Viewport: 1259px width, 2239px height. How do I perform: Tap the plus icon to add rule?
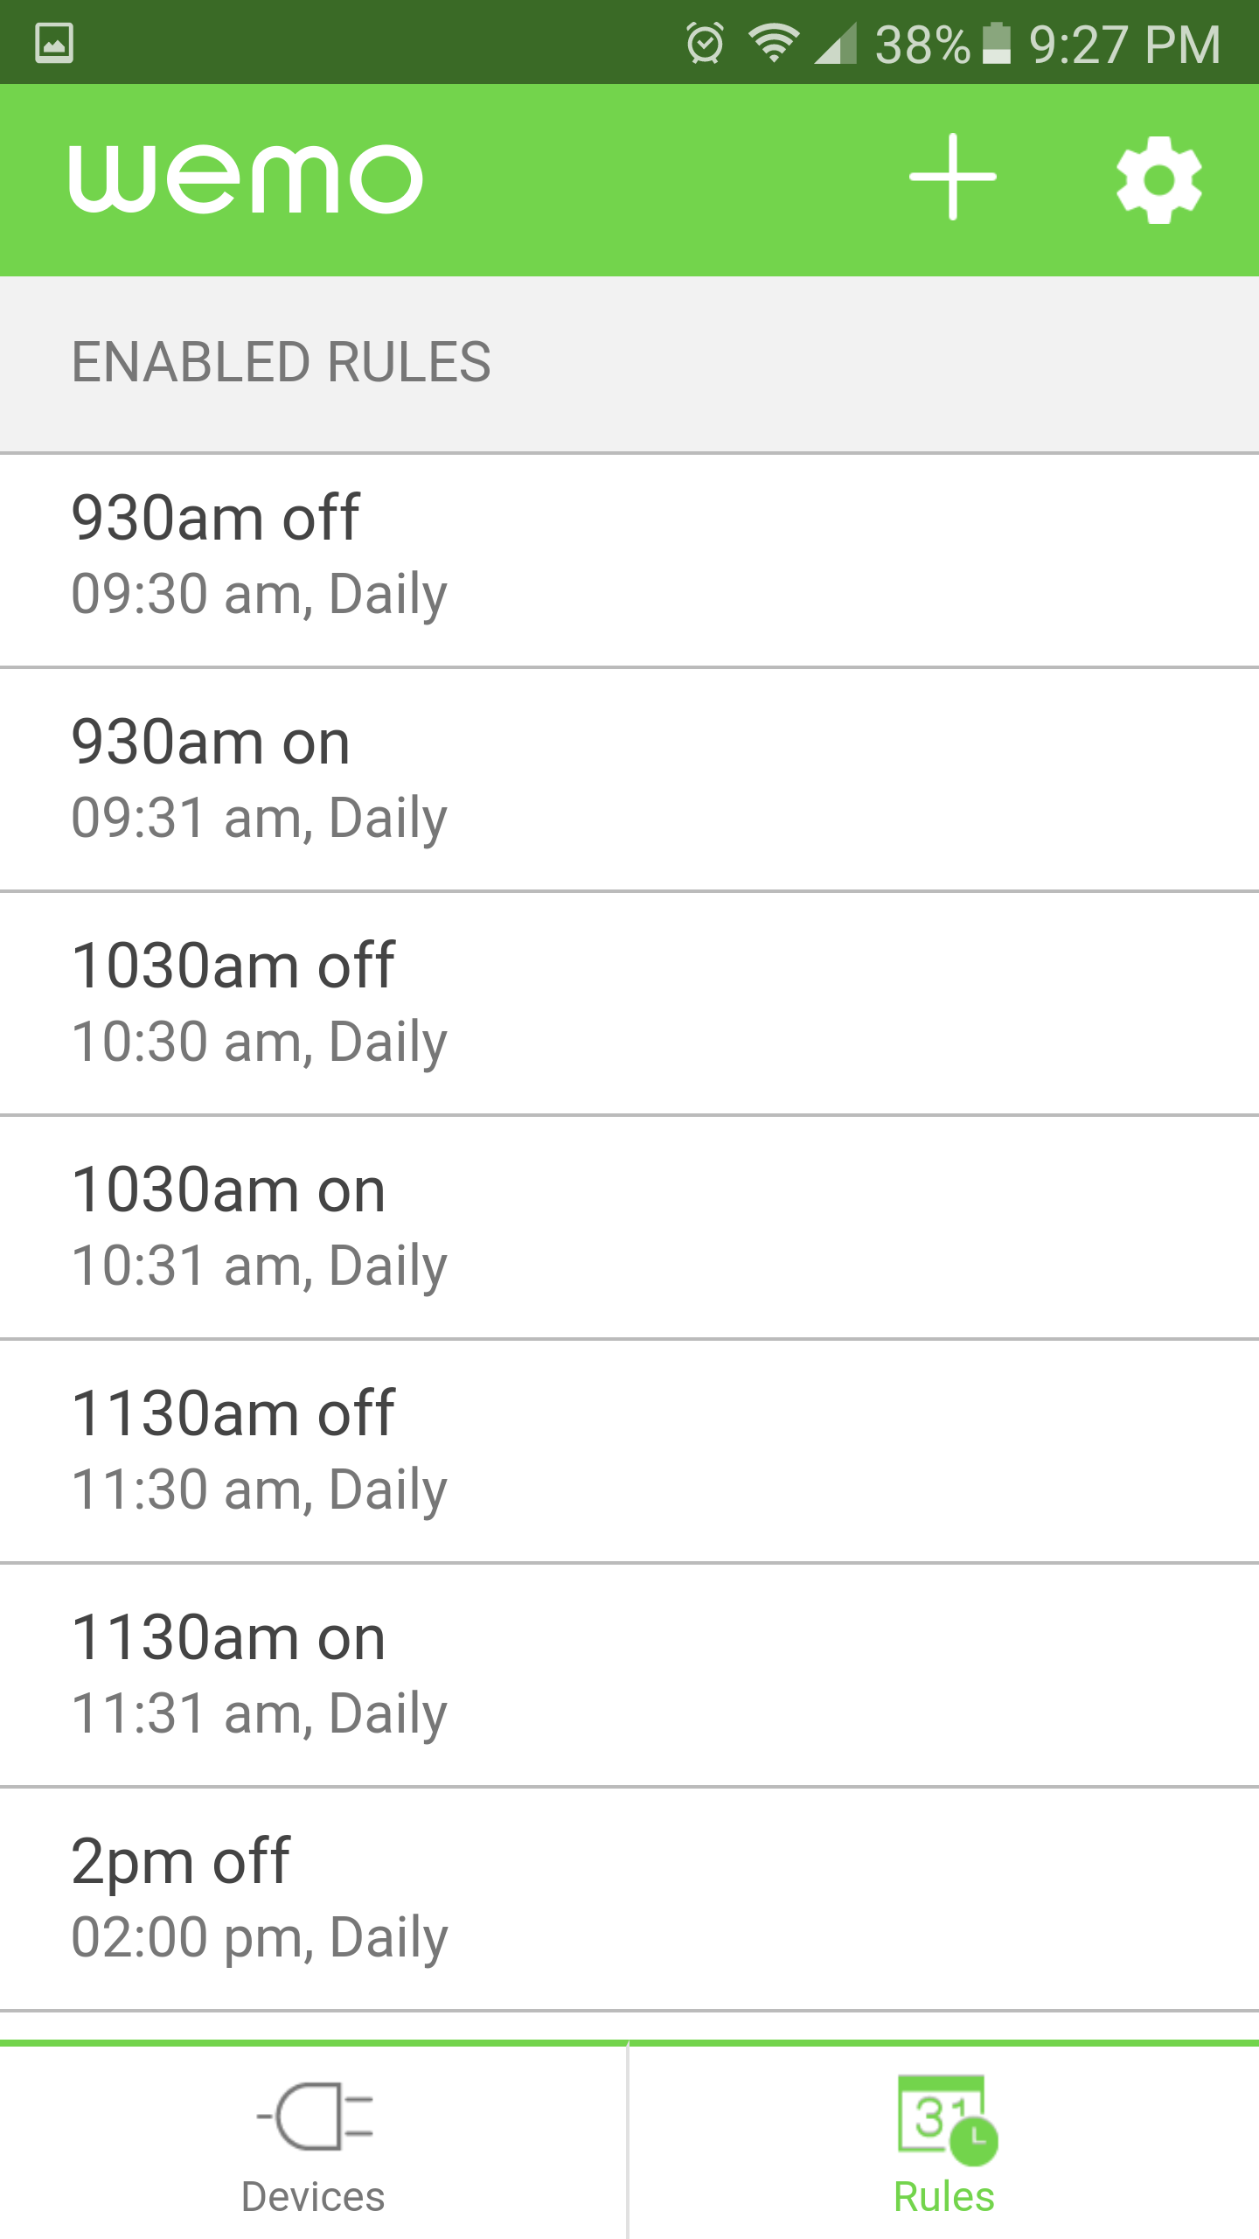(x=953, y=178)
